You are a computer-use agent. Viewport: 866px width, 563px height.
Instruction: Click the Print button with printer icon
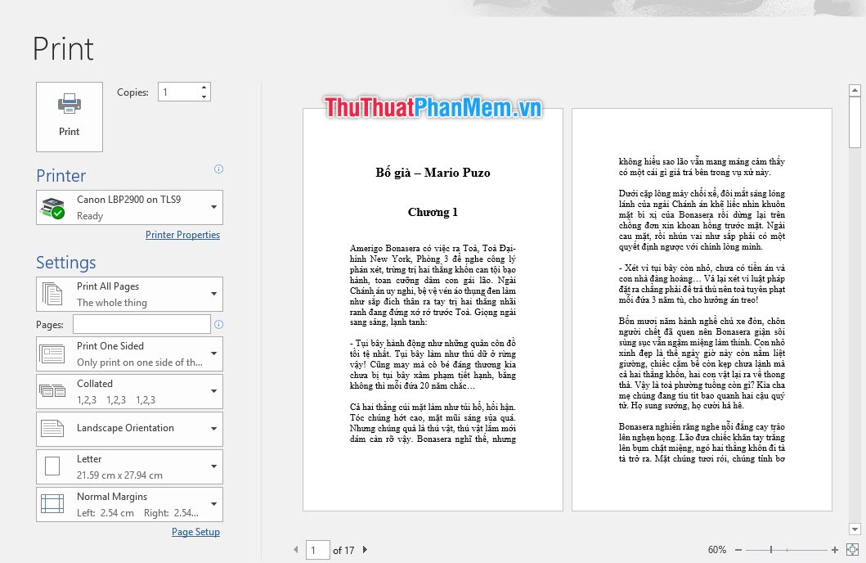[x=69, y=116]
